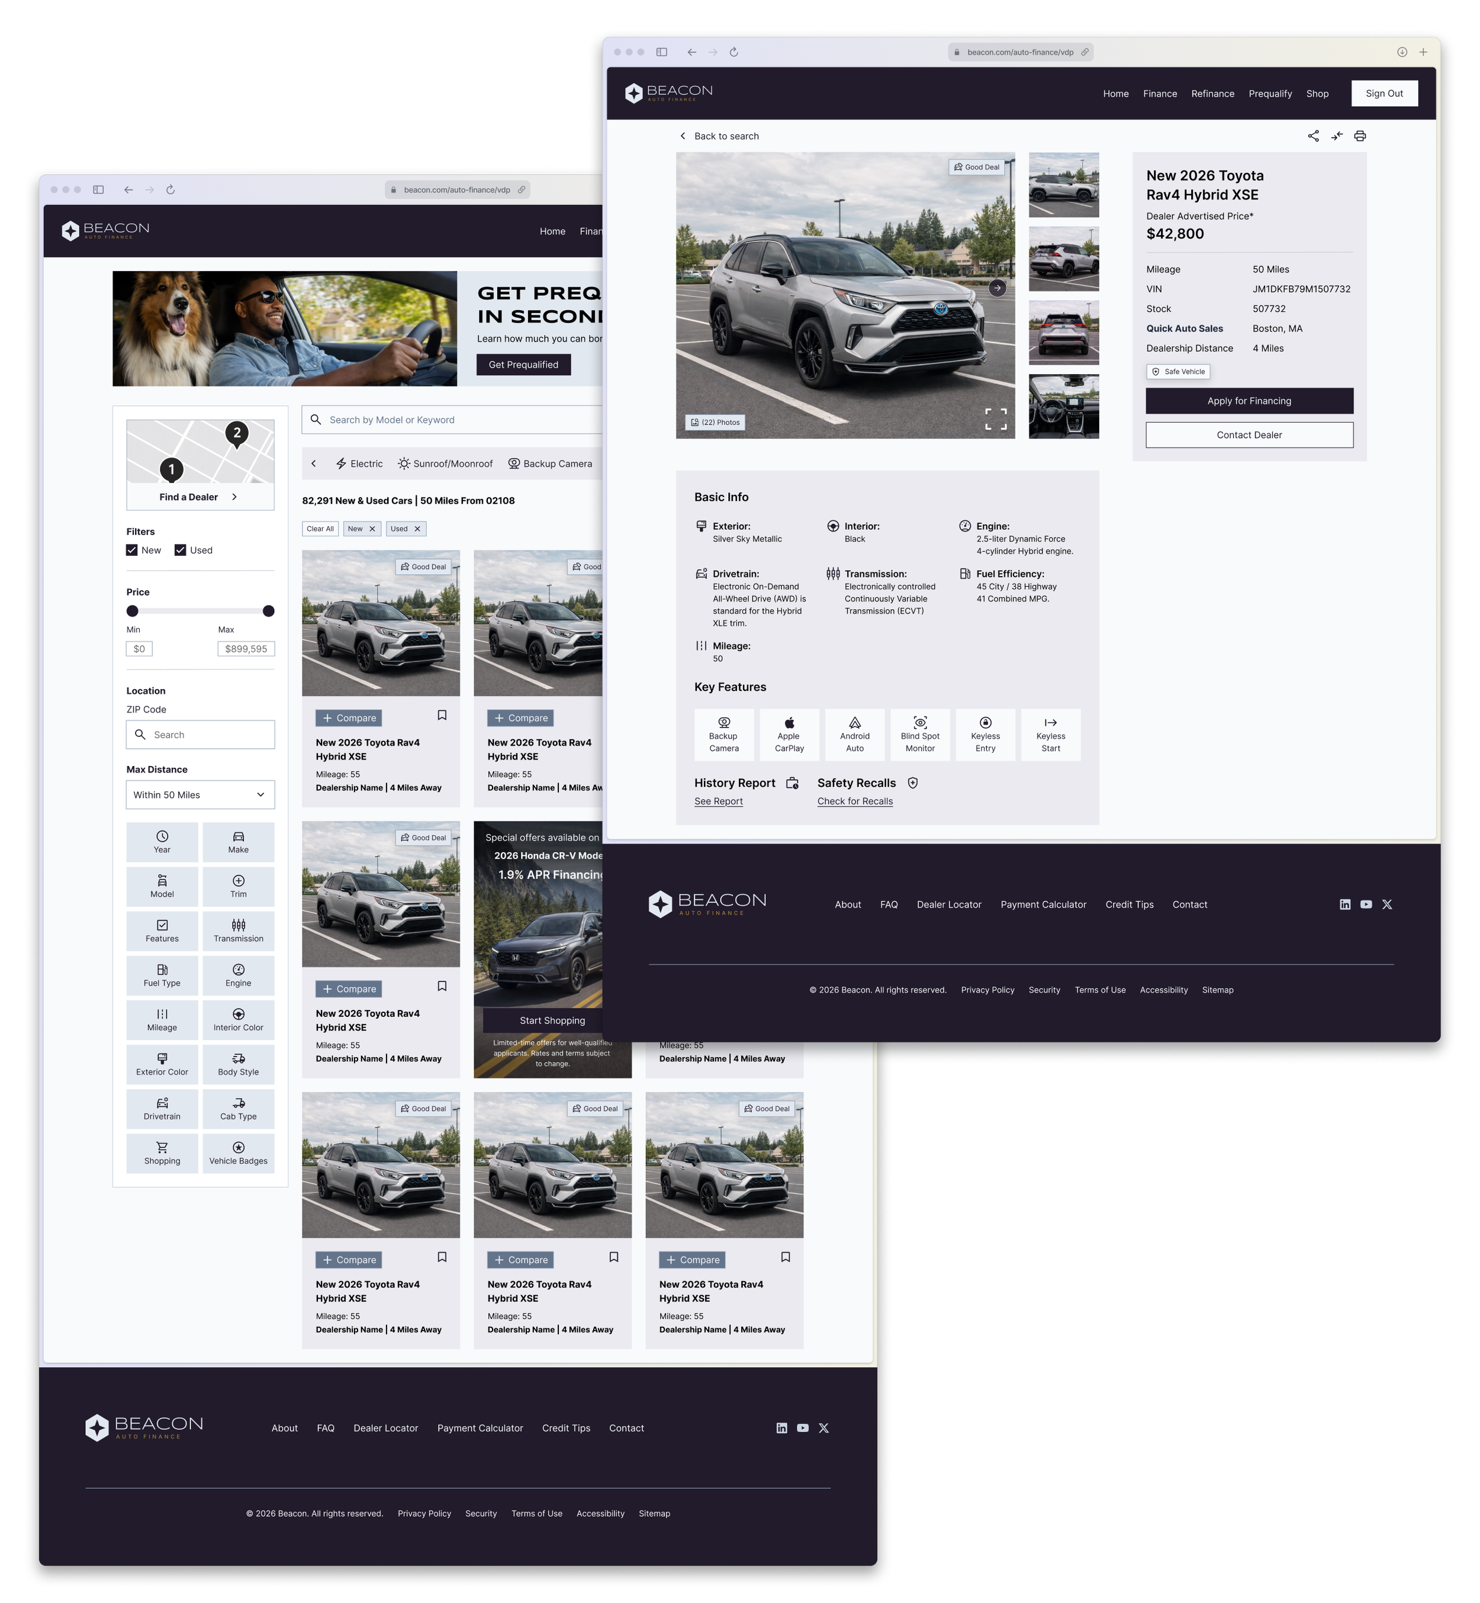Open the Transmission filter tile
The width and height of the screenshot is (1480, 1603).
238,931
